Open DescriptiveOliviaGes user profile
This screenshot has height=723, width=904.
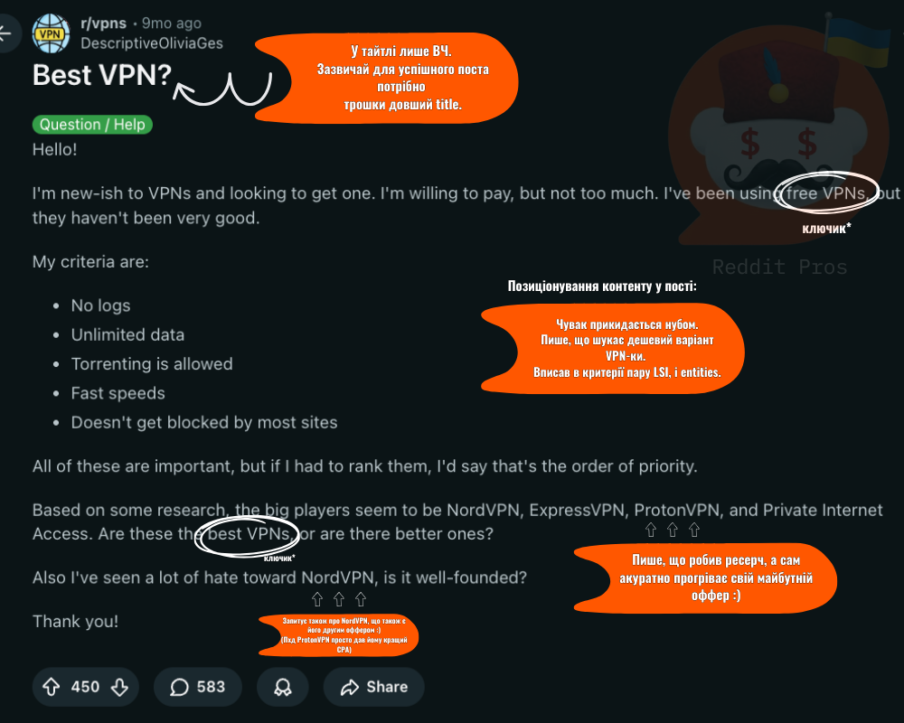pyautogui.click(x=152, y=43)
